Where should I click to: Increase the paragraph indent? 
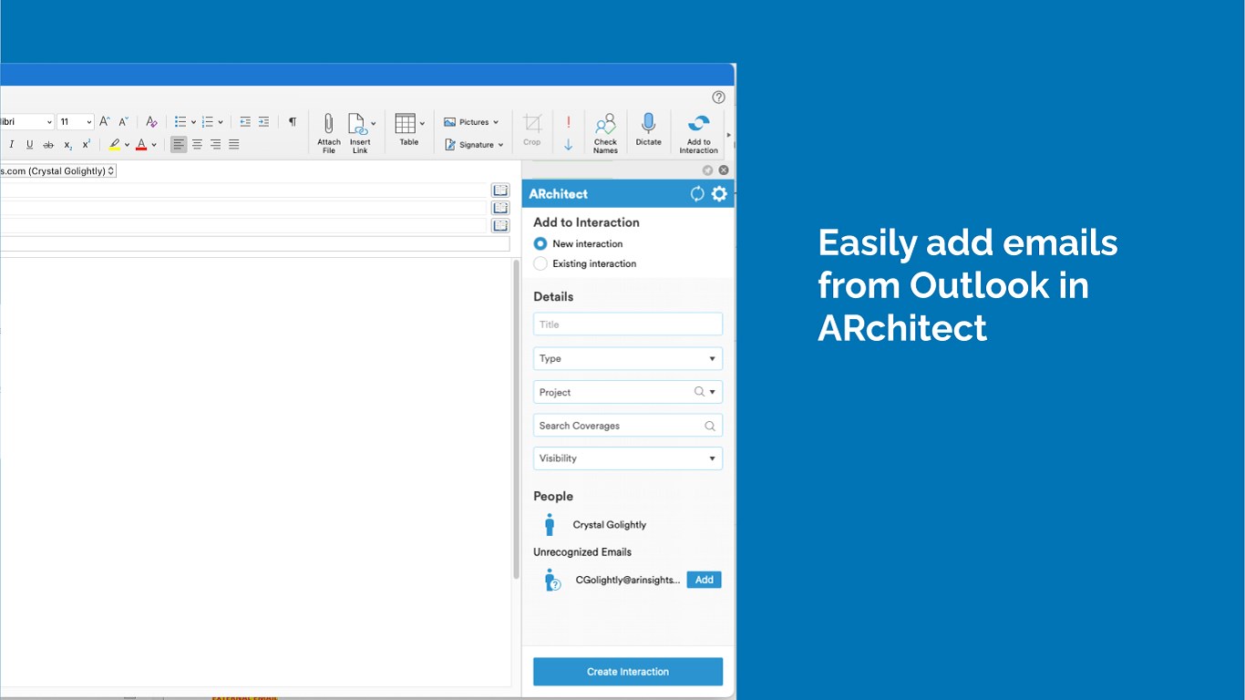(263, 121)
